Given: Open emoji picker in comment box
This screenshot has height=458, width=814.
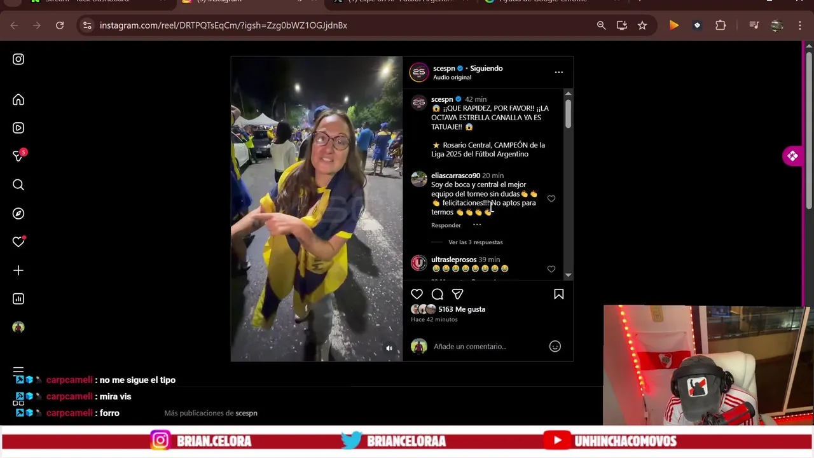Looking at the screenshot, I should click(555, 347).
